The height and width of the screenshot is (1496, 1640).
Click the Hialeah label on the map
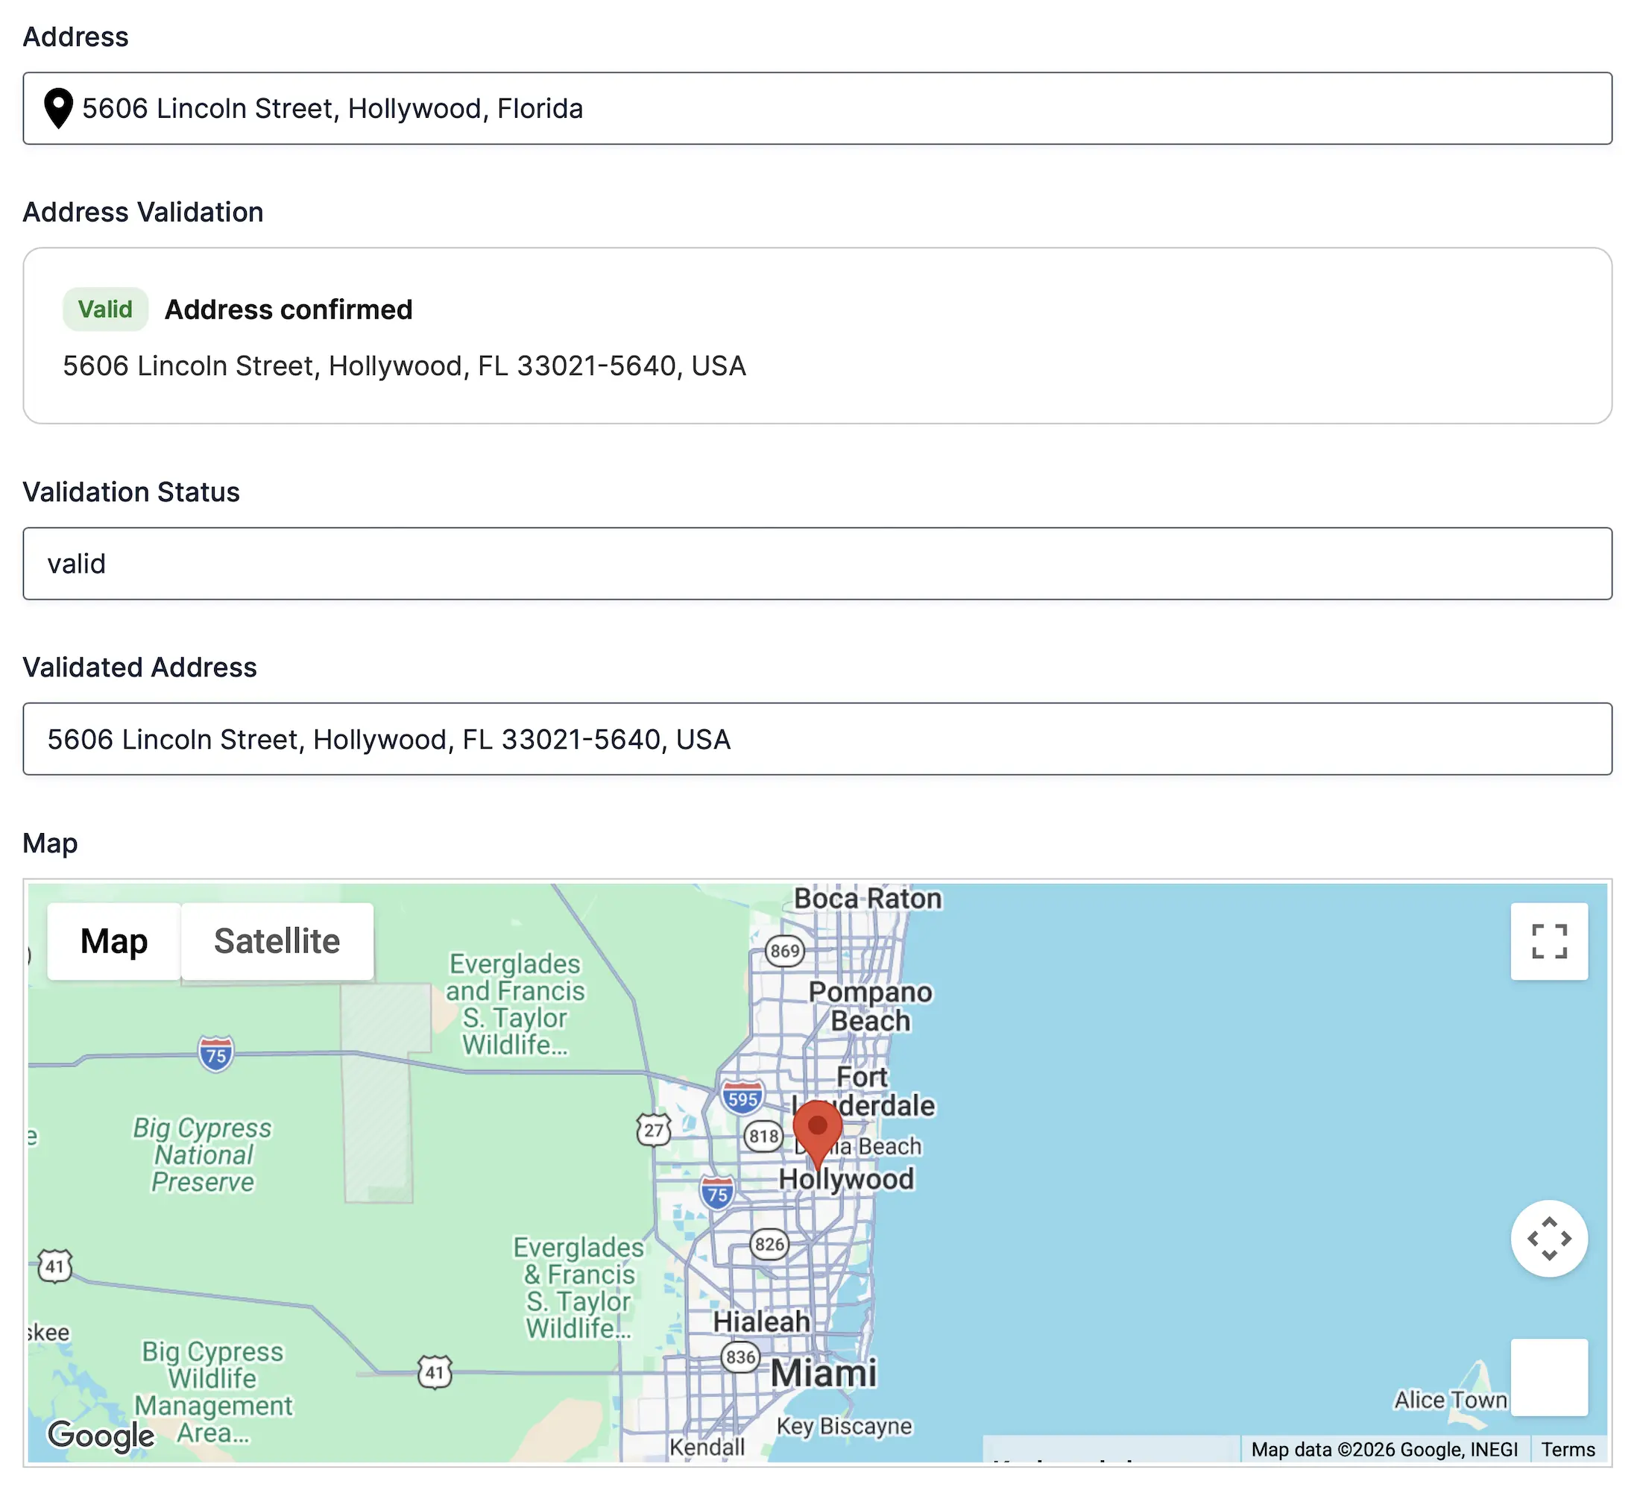[761, 1321]
